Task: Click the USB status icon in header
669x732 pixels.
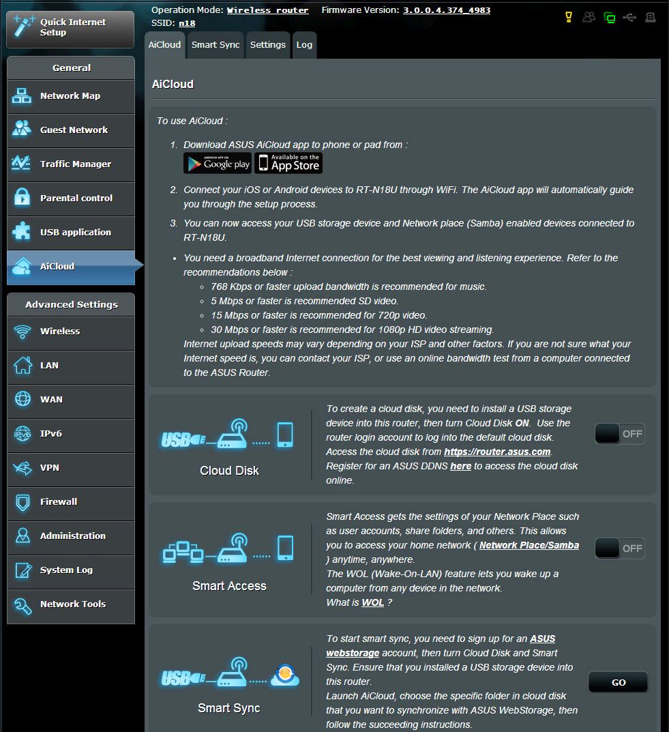Action: point(629,18)
